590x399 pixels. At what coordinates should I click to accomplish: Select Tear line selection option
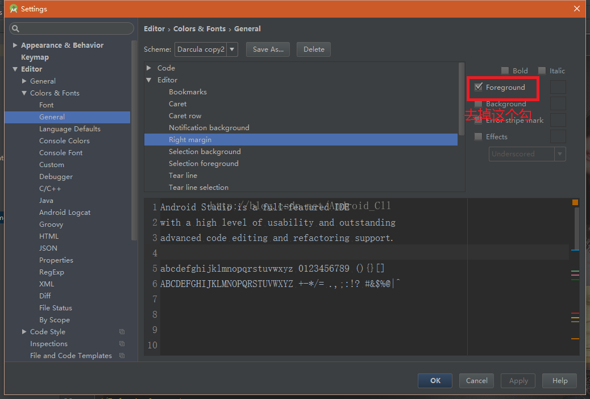coord(198,188)
